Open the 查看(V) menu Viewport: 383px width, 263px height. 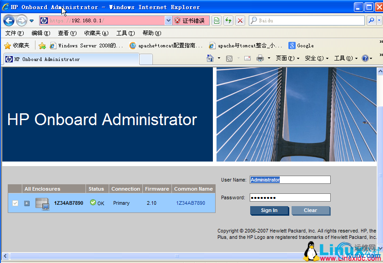(67, 33)
